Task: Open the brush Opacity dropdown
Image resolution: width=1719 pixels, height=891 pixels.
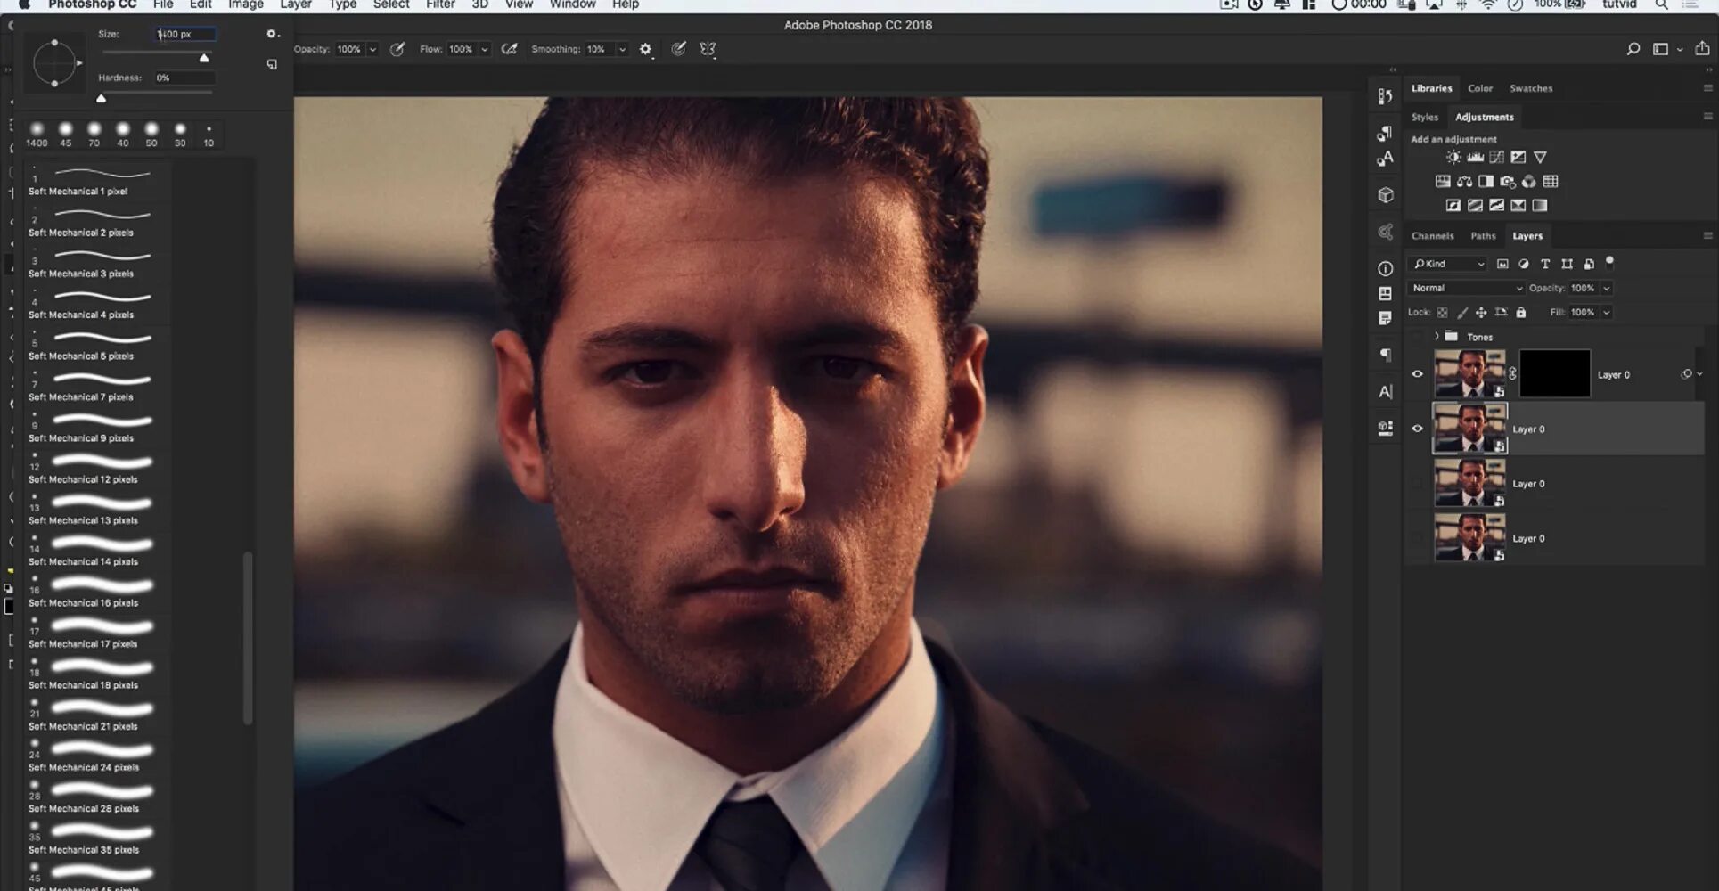Action: [x=372, y=50]
